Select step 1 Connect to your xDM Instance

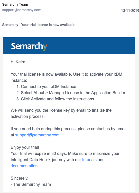pos(47,86)
